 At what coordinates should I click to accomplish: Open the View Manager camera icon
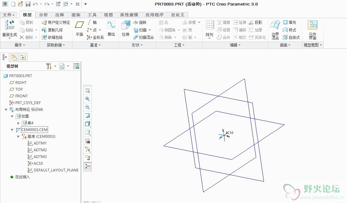88,141
